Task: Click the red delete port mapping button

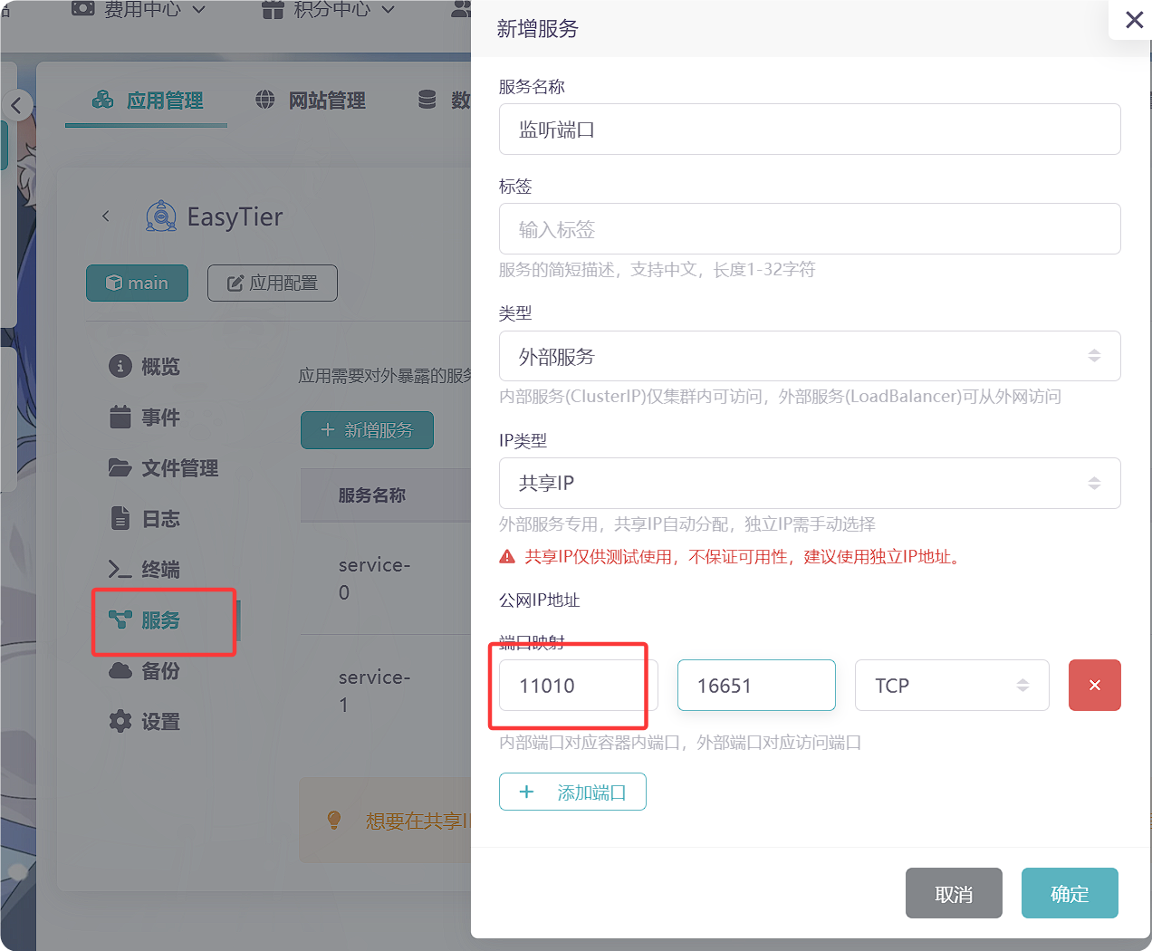Action: [x=1094, y=686]
